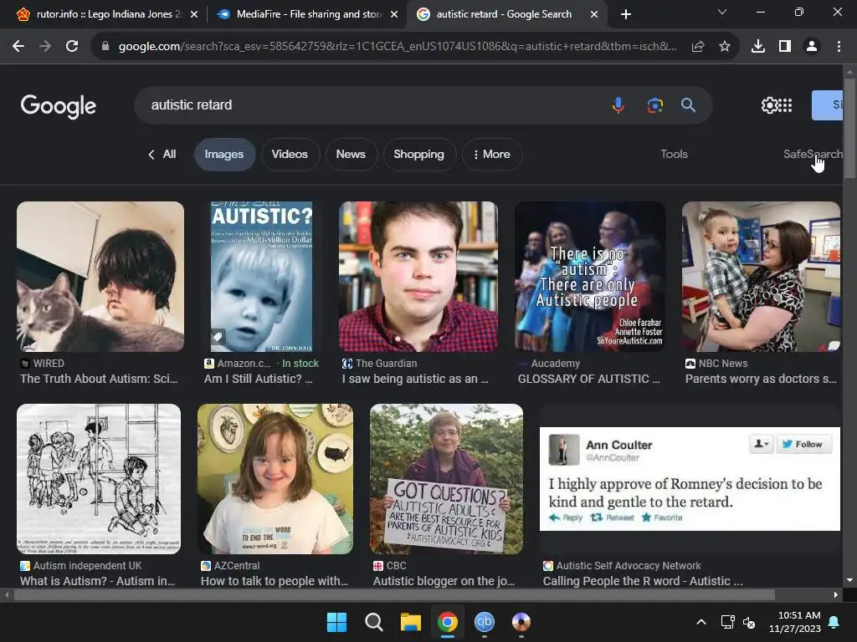Viewport: 857px width, 642px height.
Task: Open the AZCentral image result
Action: point(275,479)
